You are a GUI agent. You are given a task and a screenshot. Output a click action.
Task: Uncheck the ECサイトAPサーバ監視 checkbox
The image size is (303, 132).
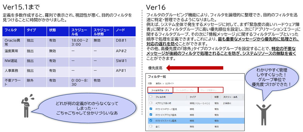click(x=151, y=109)
